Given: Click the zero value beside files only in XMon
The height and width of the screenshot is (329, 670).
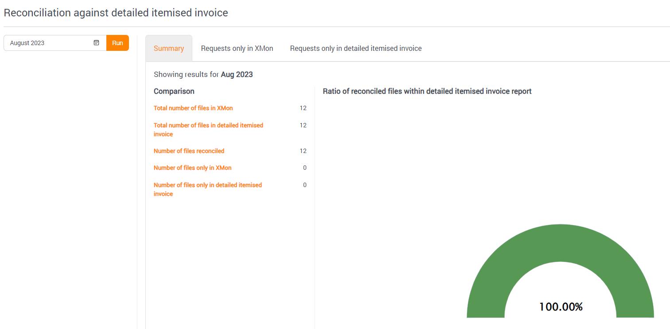Looking at the screenshot, I should pyautogui.click(x=304, y=168).
